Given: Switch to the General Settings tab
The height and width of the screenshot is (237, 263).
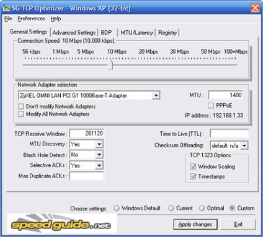Looking at the screenshot, I should click(x=29, y=32).
